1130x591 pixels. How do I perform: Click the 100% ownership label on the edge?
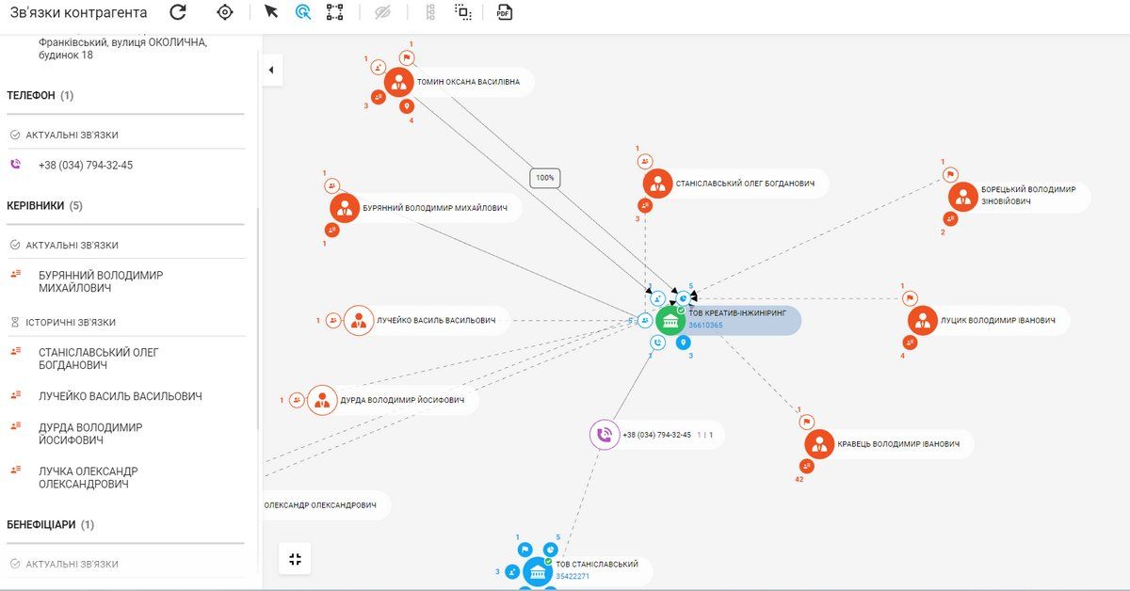[x=544, y=177]
